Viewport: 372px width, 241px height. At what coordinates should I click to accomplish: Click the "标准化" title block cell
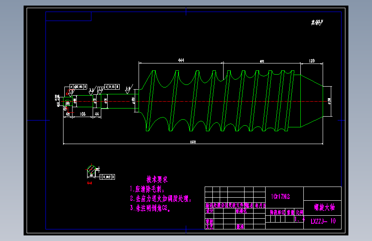[x=241, y=211]
